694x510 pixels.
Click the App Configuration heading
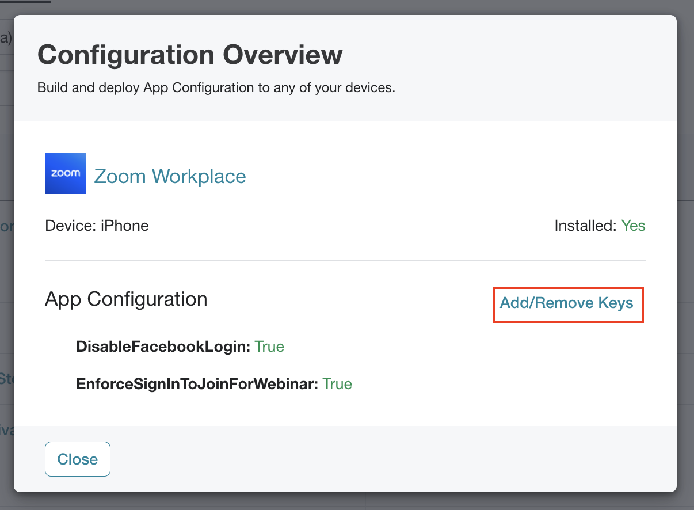126,299
